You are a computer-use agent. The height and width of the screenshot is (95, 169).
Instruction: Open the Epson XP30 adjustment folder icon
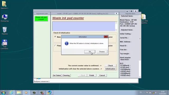[144, 19]
